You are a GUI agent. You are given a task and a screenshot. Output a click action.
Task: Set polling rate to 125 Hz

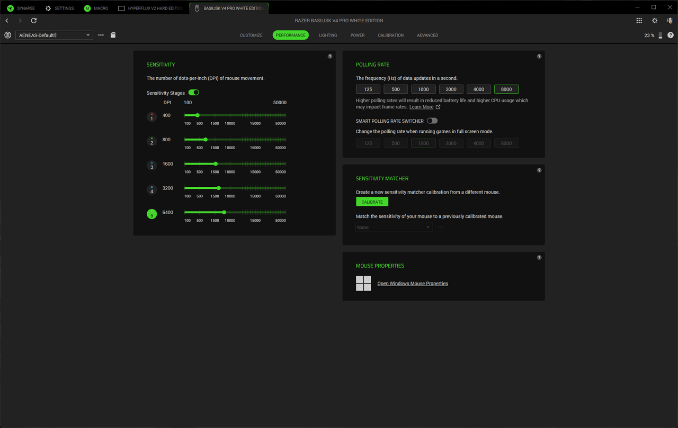(368, 89)
